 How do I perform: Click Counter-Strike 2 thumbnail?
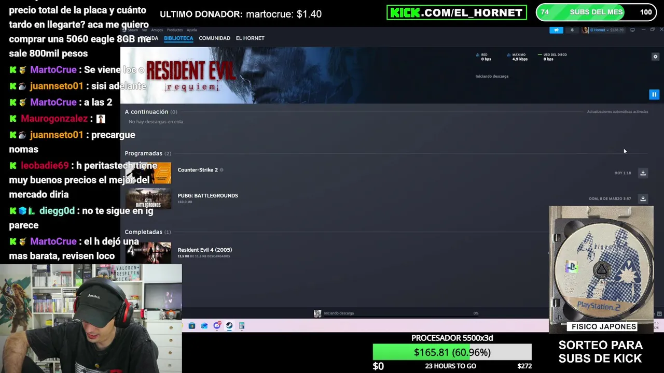pyautogui.click(x=148, y=173)
